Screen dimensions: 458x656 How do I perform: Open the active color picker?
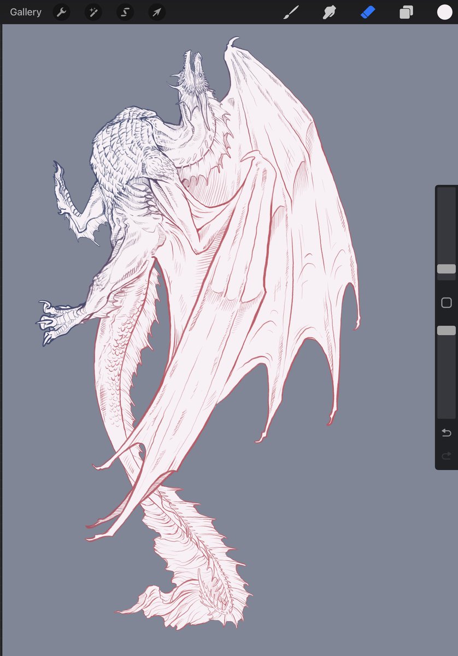444,12
